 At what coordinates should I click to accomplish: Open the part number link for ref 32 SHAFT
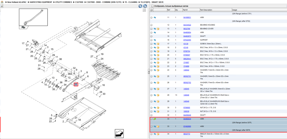point(187,115)
